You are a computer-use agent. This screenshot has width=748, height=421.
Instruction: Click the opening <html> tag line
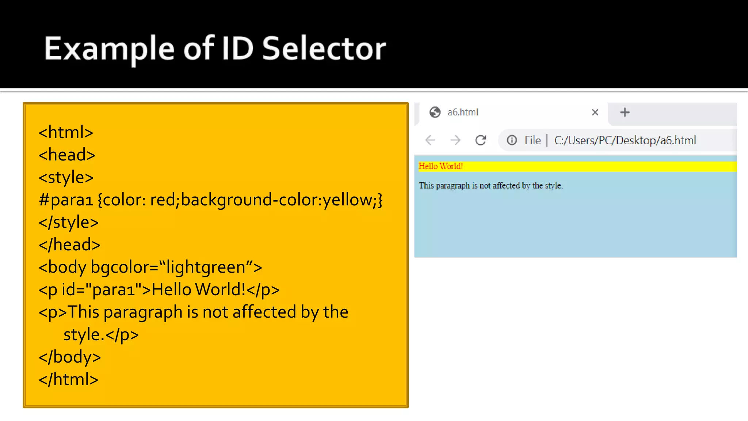[x=66, y=132]
